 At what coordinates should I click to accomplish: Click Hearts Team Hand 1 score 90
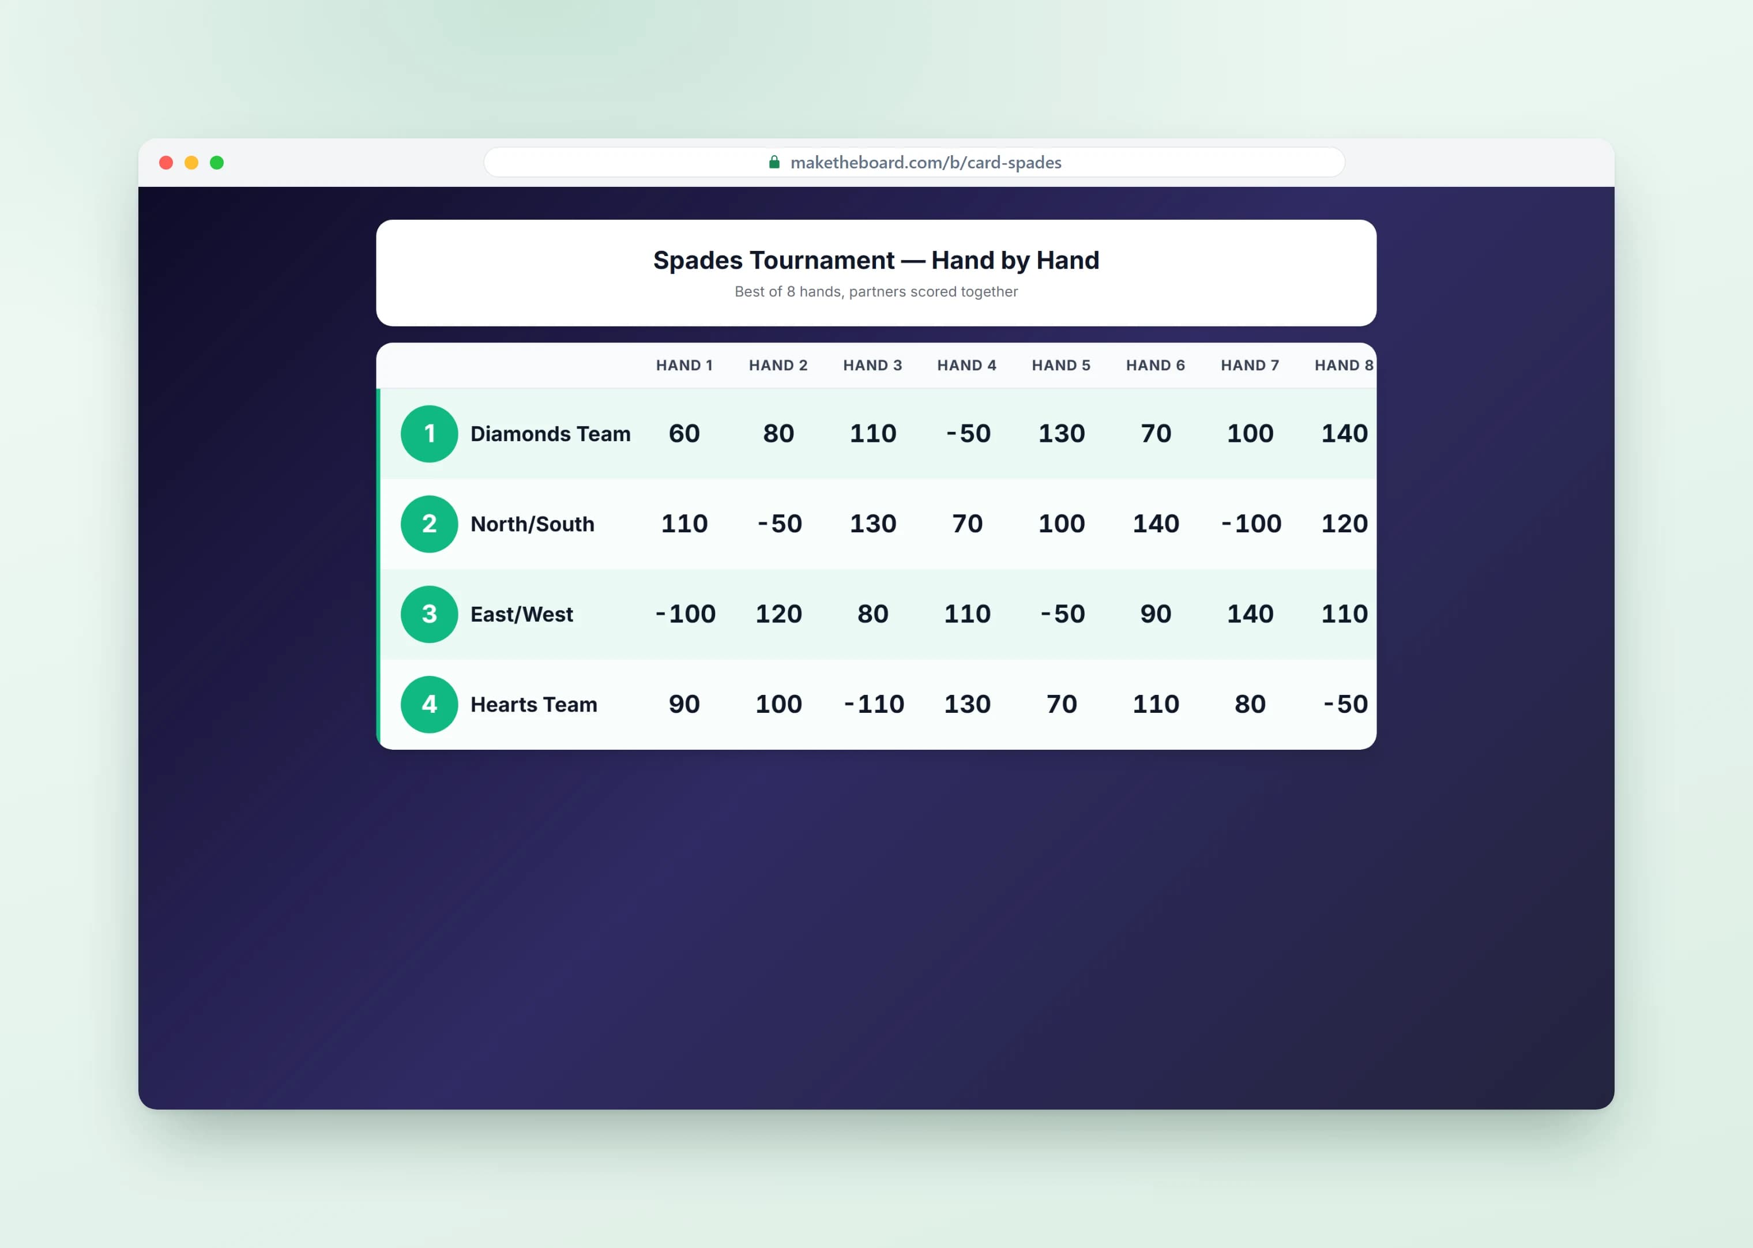[684, 705]
